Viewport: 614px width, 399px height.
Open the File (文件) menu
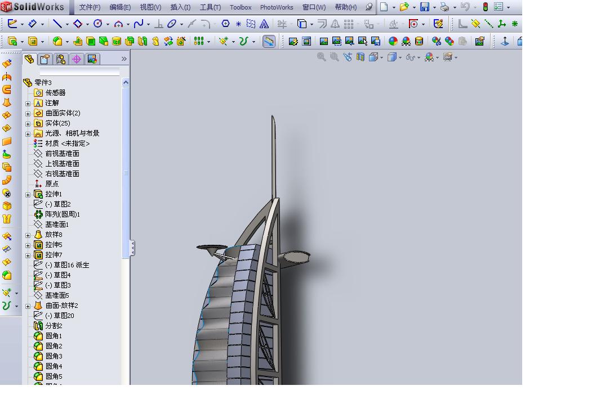90,7
